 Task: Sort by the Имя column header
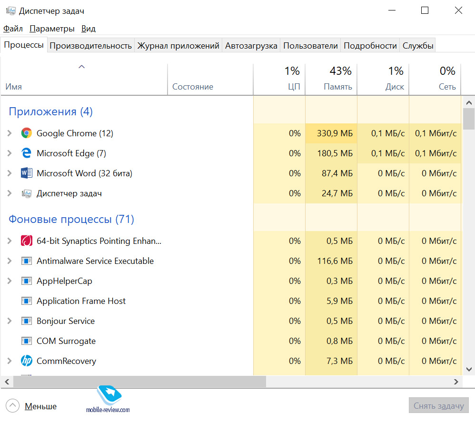click(x=84, y=80)
